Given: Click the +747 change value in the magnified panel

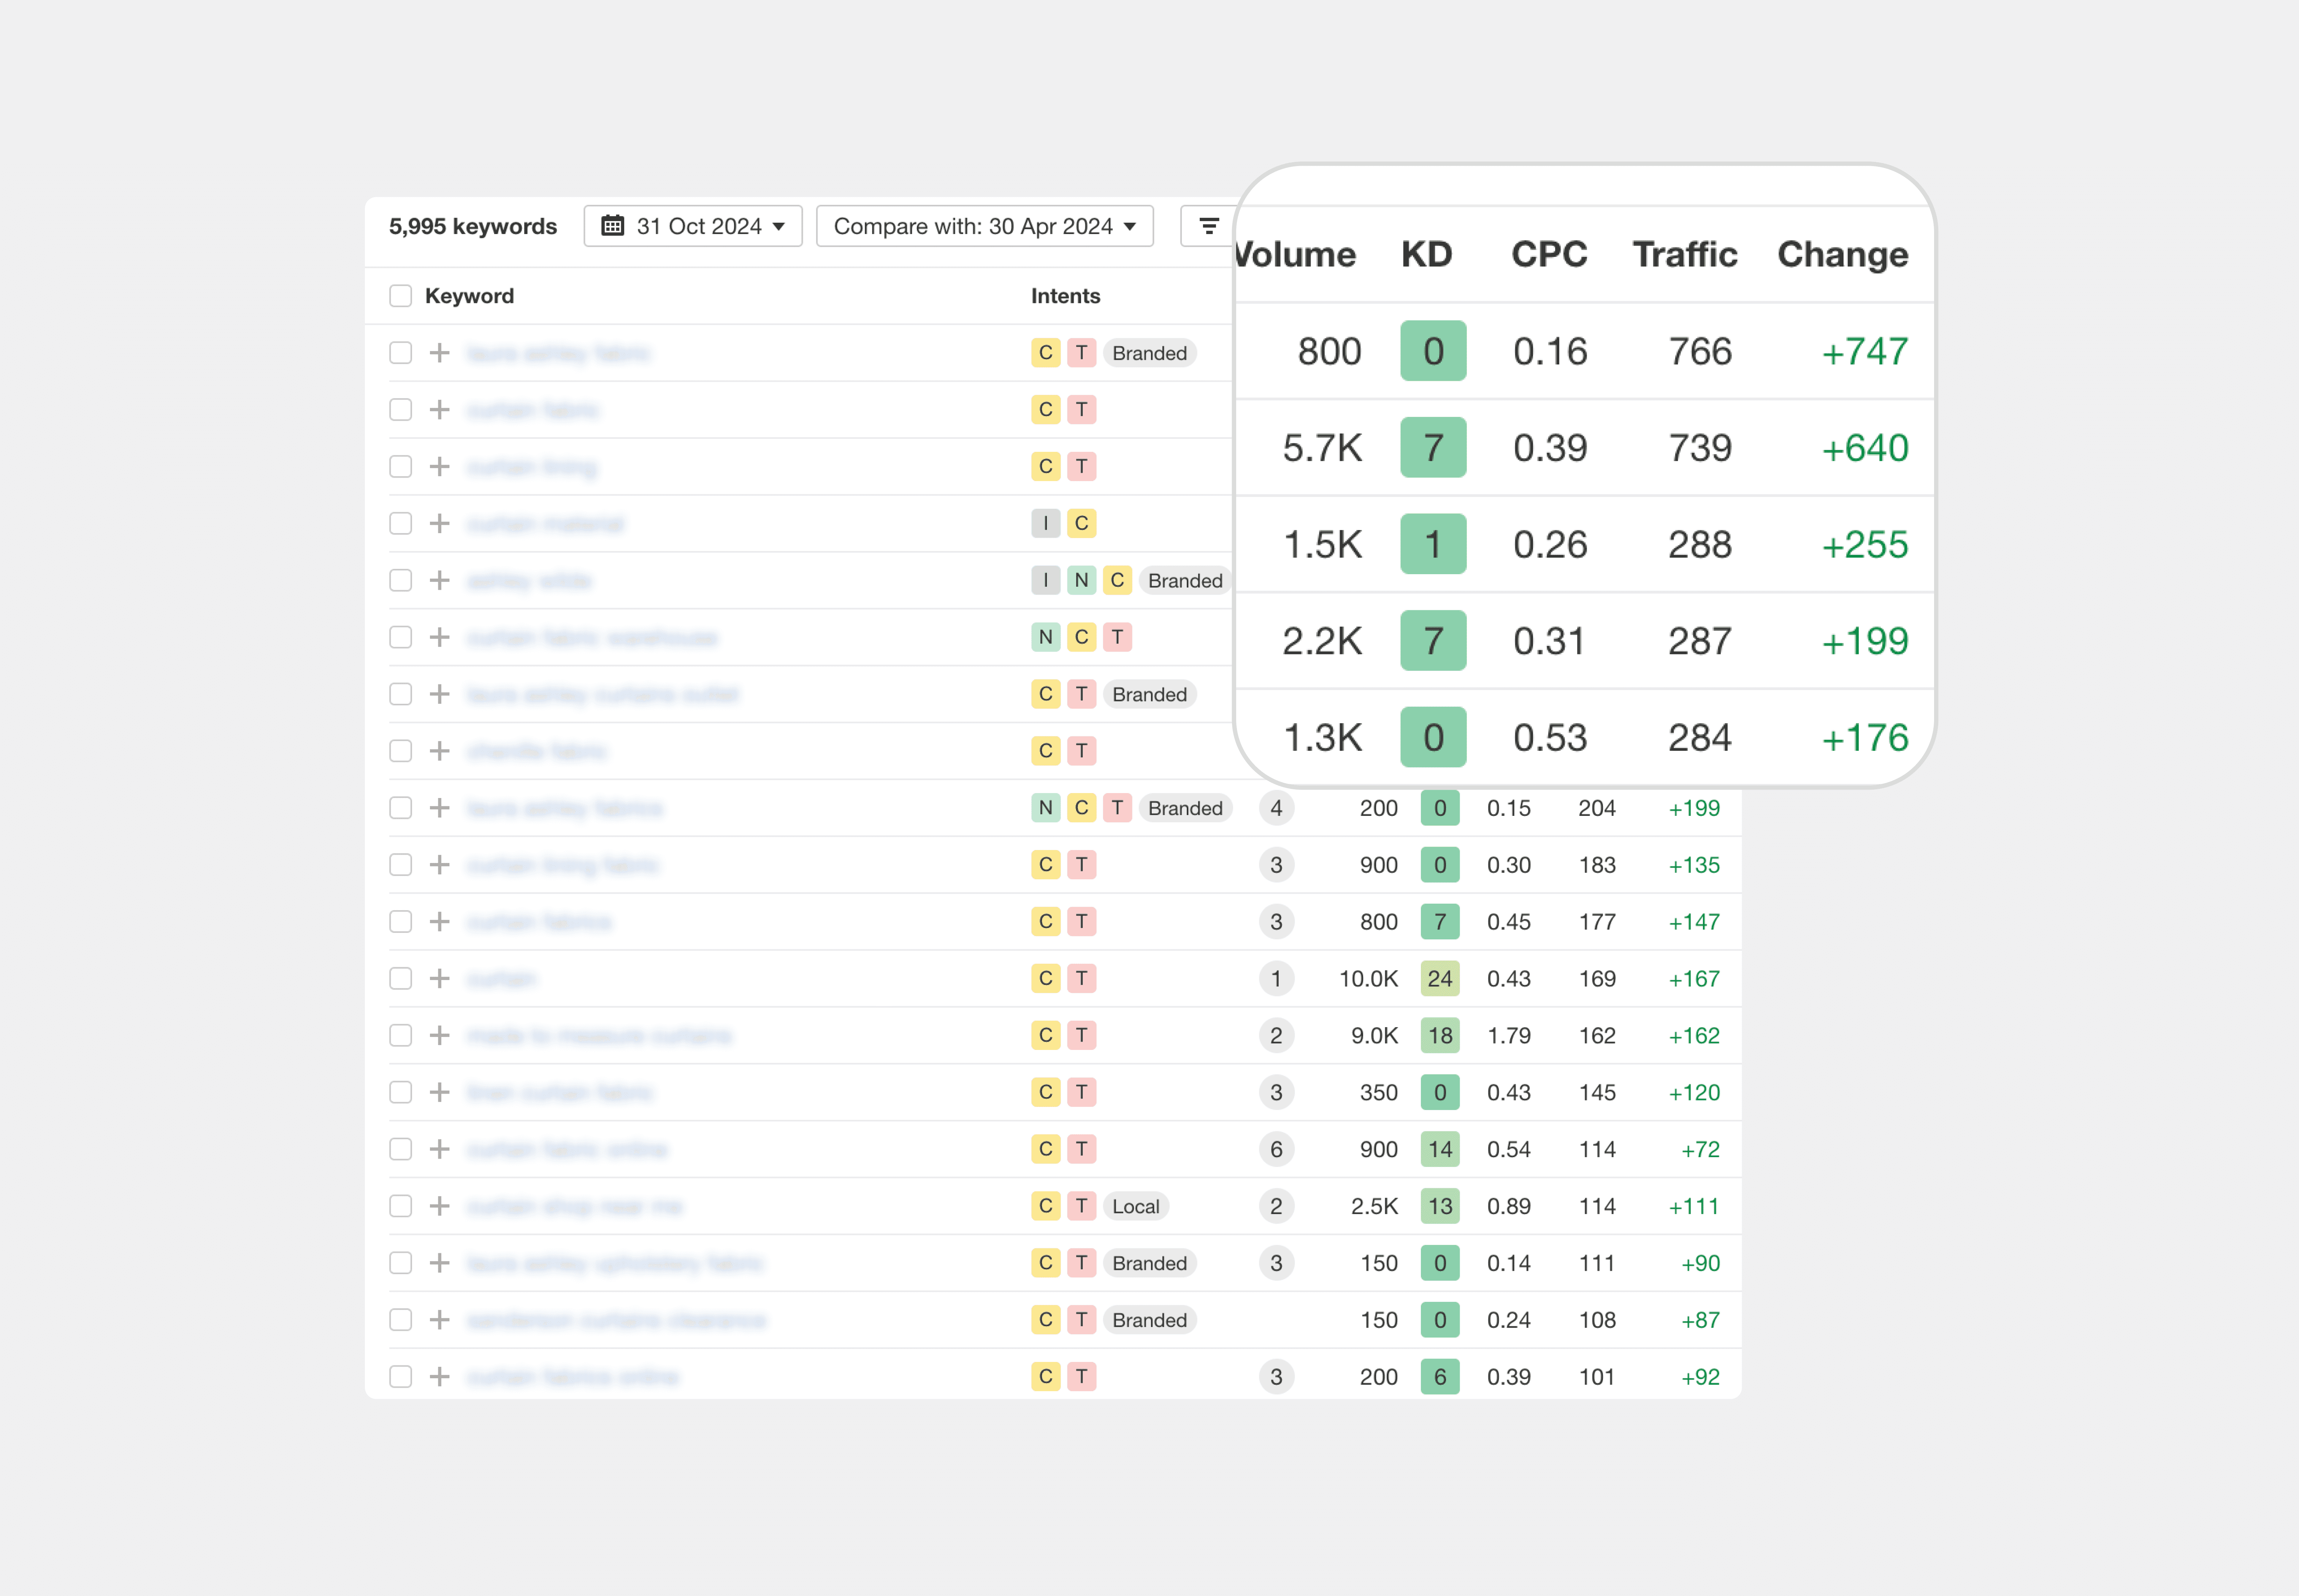Looking at the screenshot, I should pos(1865,351).
